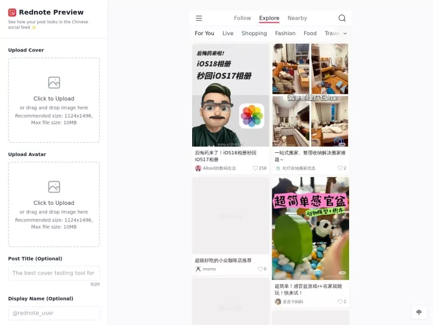433x325 pixels.
Task: Click the Upload Avatar drop zone
Action: tap(54, 205)
